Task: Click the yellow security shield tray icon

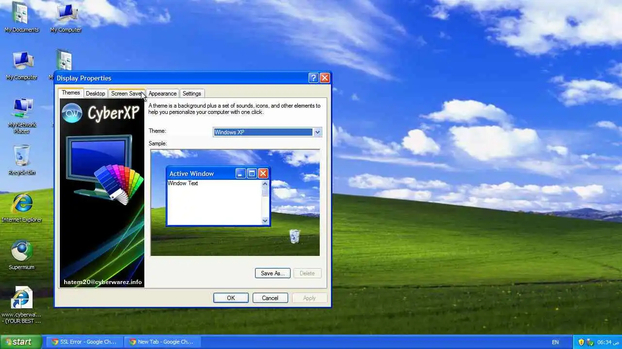Action: (581, 342)
